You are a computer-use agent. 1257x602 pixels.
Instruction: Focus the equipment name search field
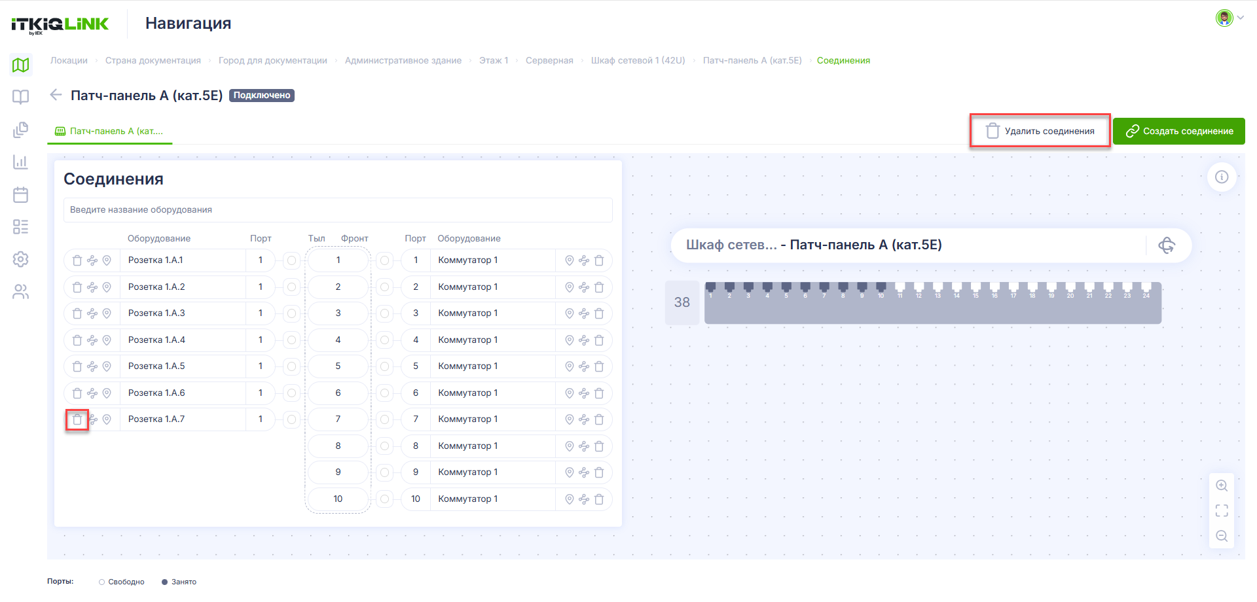coord(338,210)
